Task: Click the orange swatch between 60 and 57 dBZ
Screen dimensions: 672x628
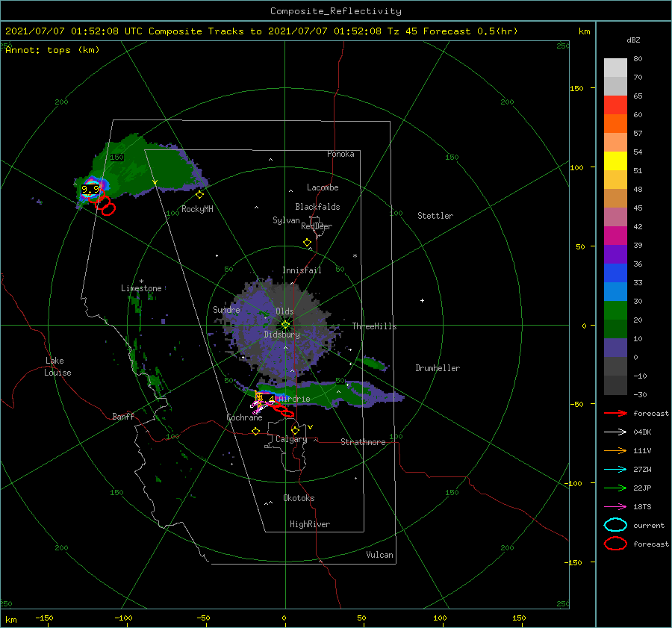Action: 615,124
